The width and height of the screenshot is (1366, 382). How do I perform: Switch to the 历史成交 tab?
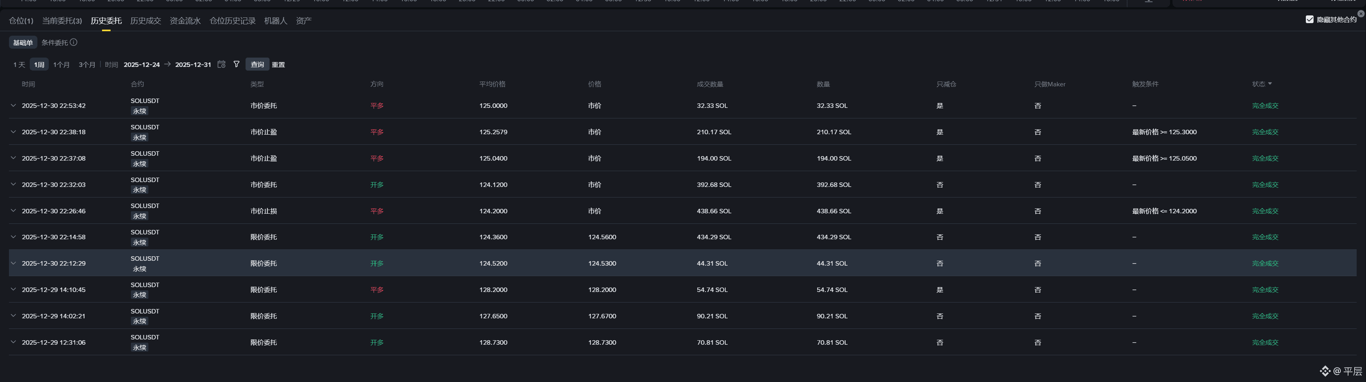(145, 21)
